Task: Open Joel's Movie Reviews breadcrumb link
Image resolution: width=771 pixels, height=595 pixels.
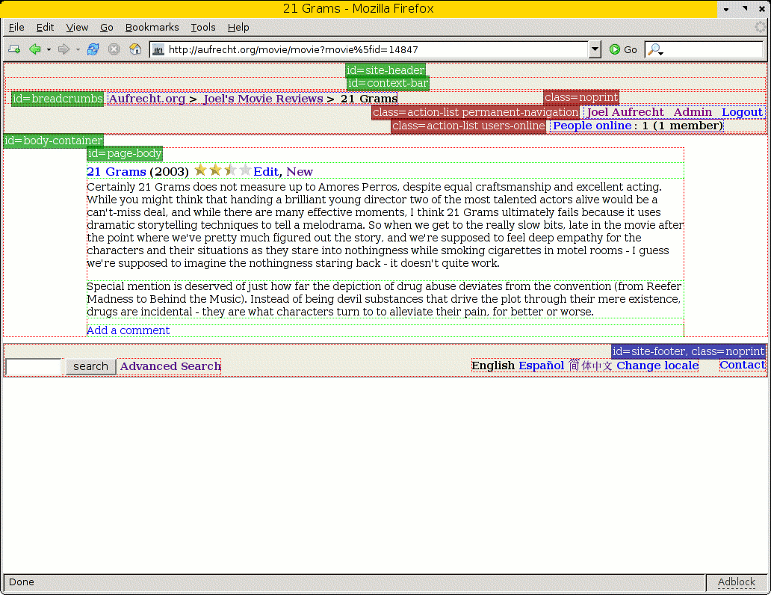Action: point(263,99)
